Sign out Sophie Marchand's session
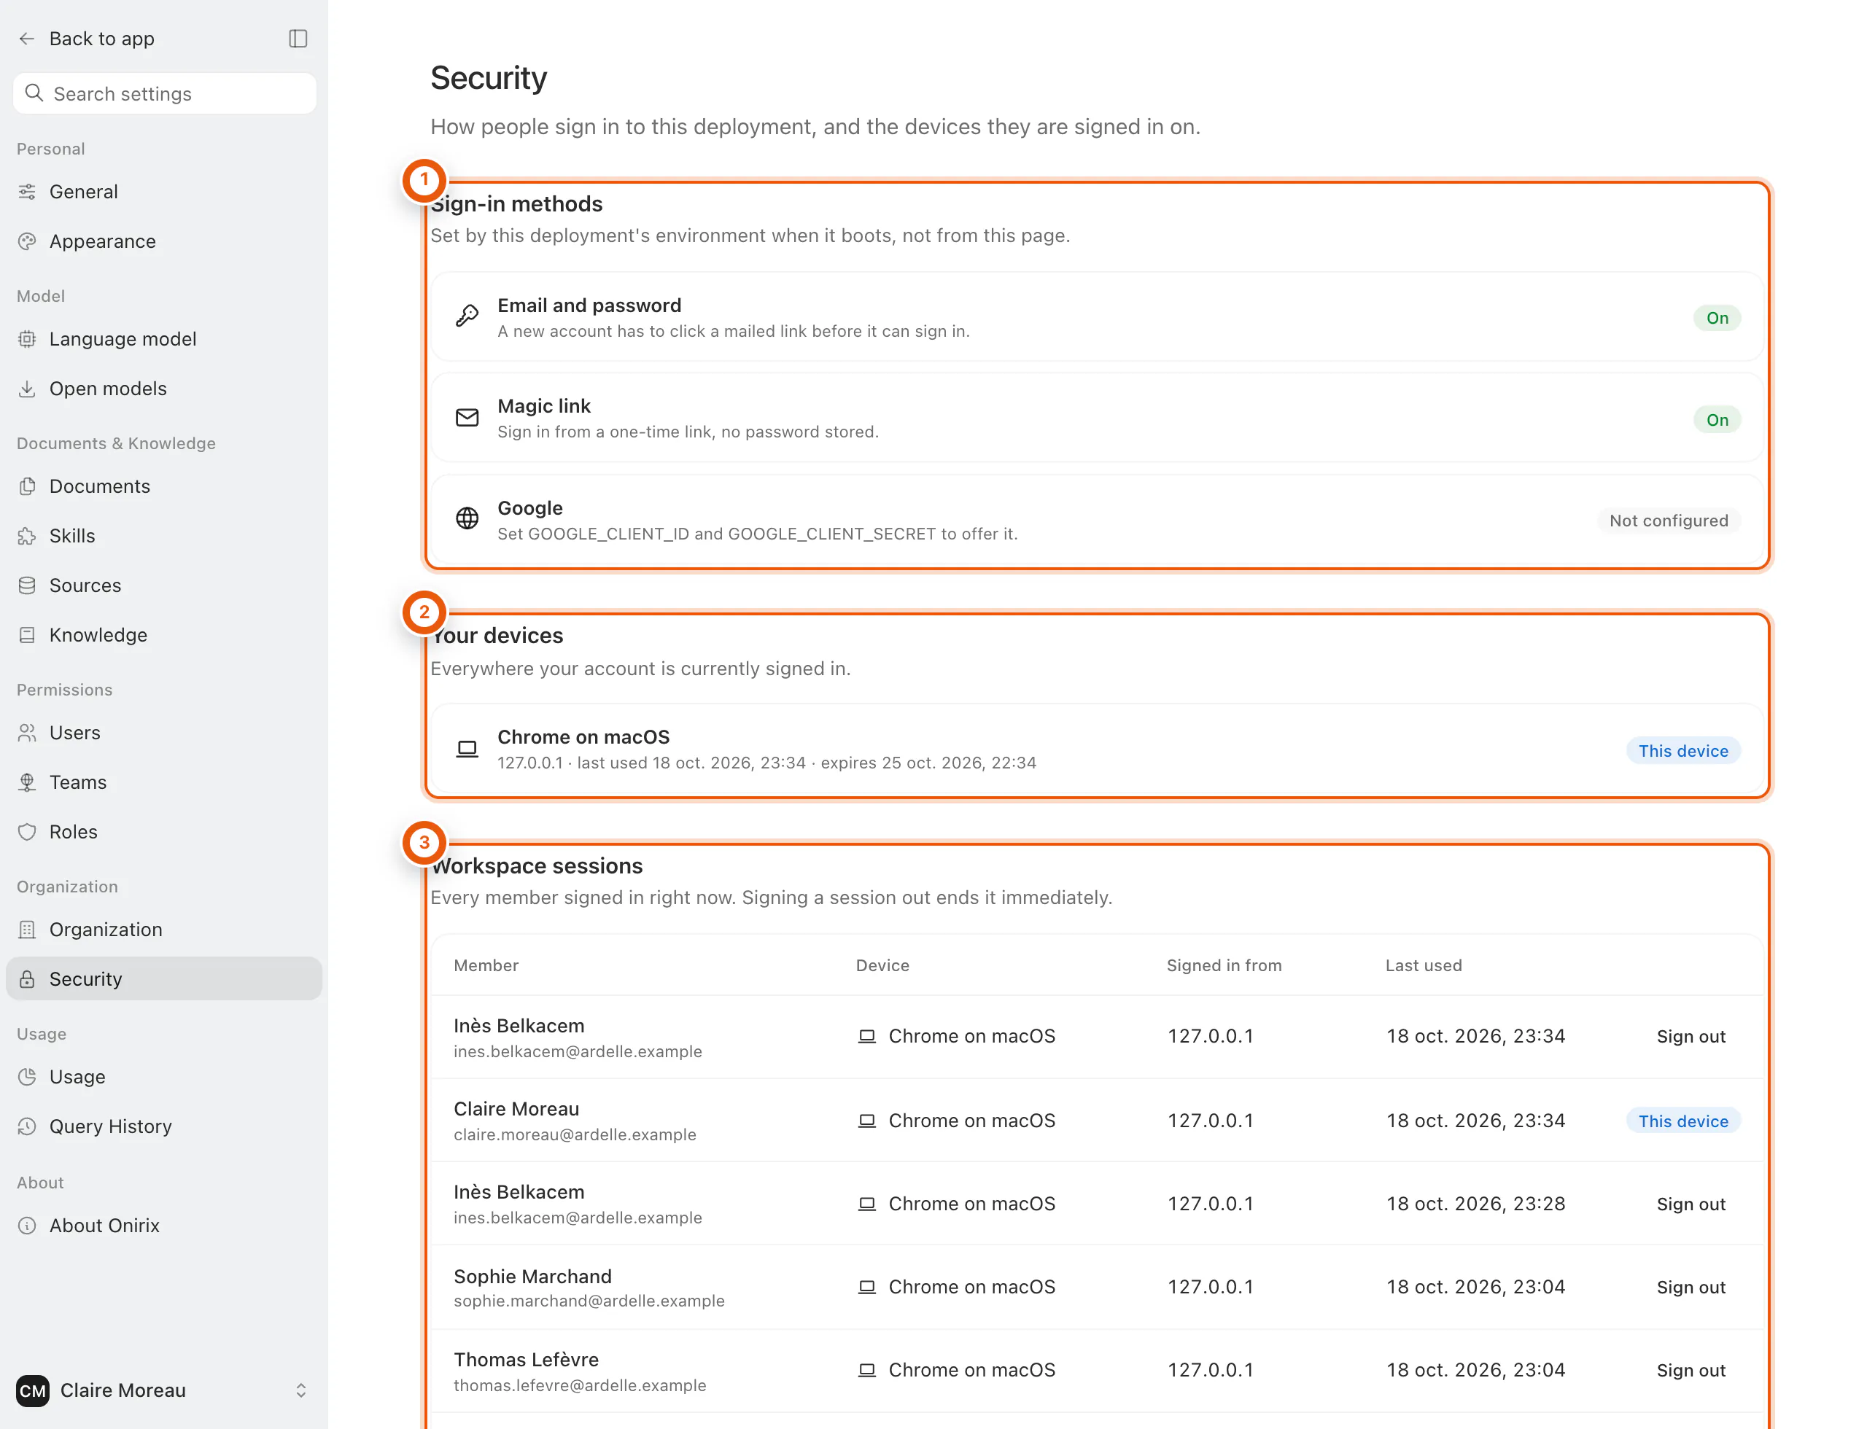Viewport: 1867px width, 1429px height. [1691, 1287]
